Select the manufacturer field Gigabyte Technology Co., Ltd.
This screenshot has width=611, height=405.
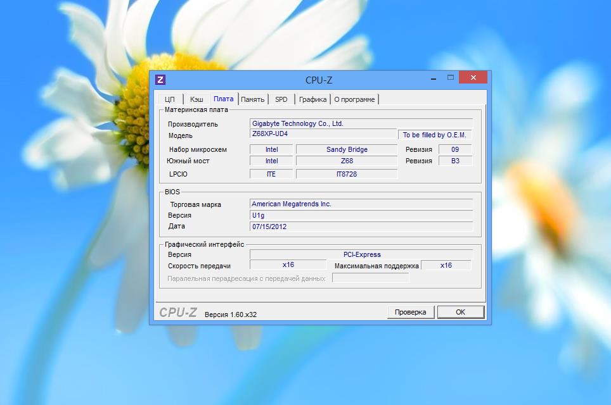tap(361, 123)
